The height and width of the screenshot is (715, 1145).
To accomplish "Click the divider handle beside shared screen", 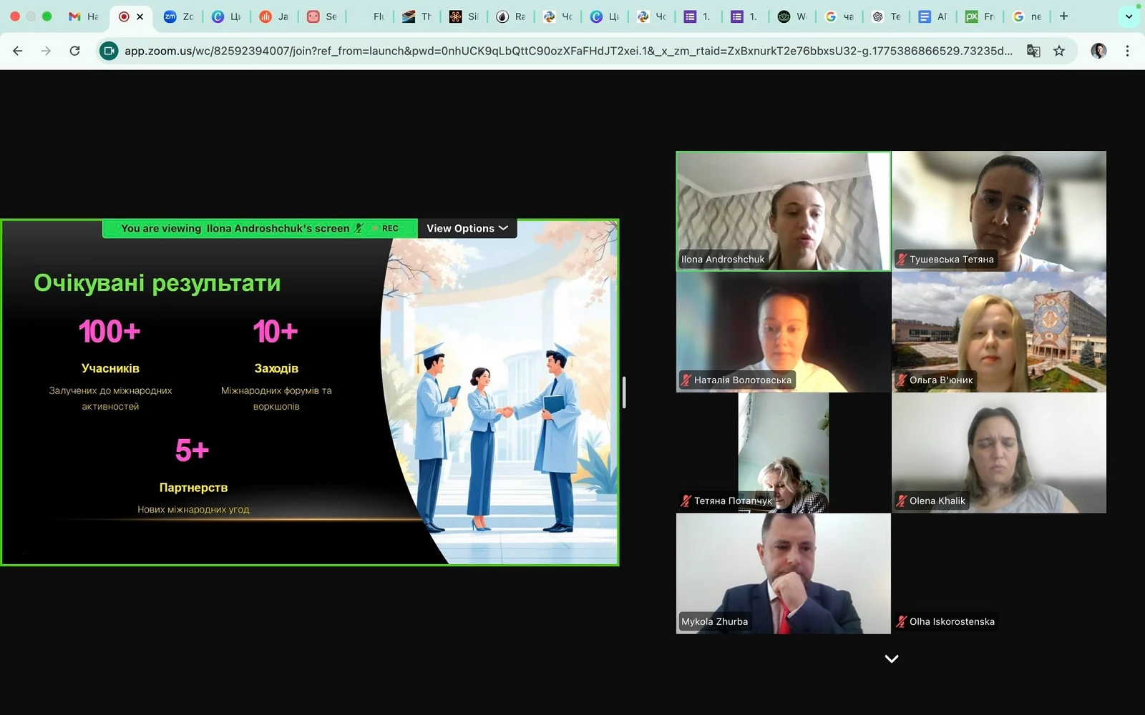I will (624, 393).
